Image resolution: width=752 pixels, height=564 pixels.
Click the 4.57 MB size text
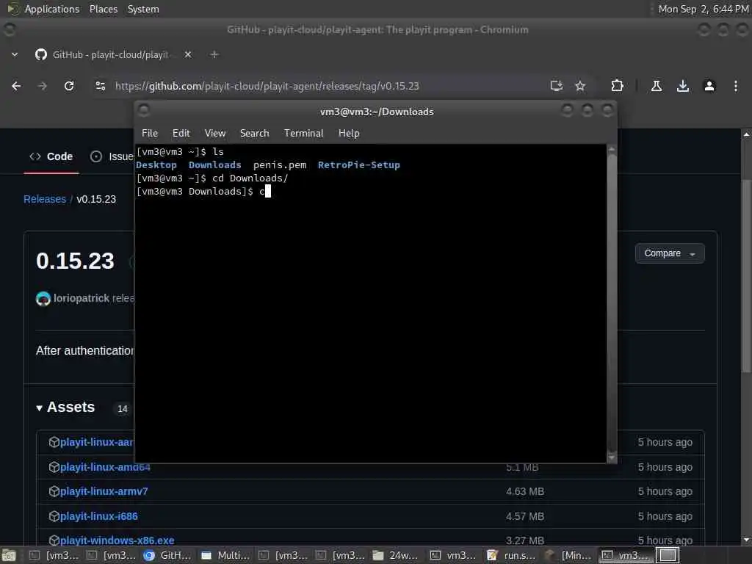[x=525, y=516]
